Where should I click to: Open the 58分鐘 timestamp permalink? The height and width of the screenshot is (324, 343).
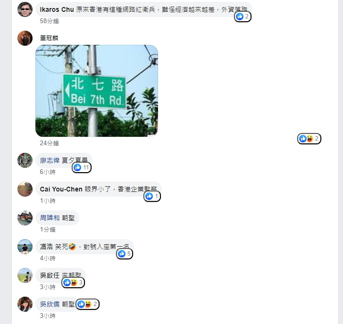[50, 21]
